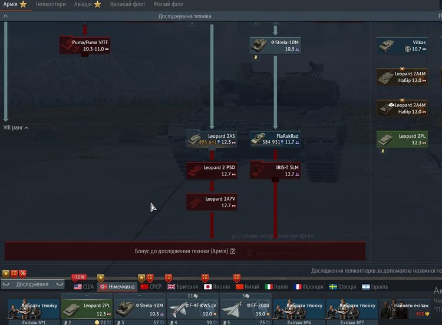Screen dimensions: 442x325
Task: Switch nation to США
Action: pos(84,287)
